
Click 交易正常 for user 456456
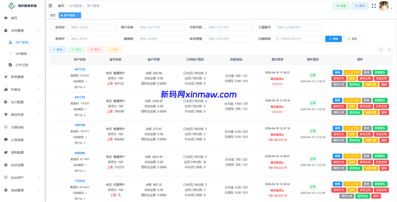[381, 162]
